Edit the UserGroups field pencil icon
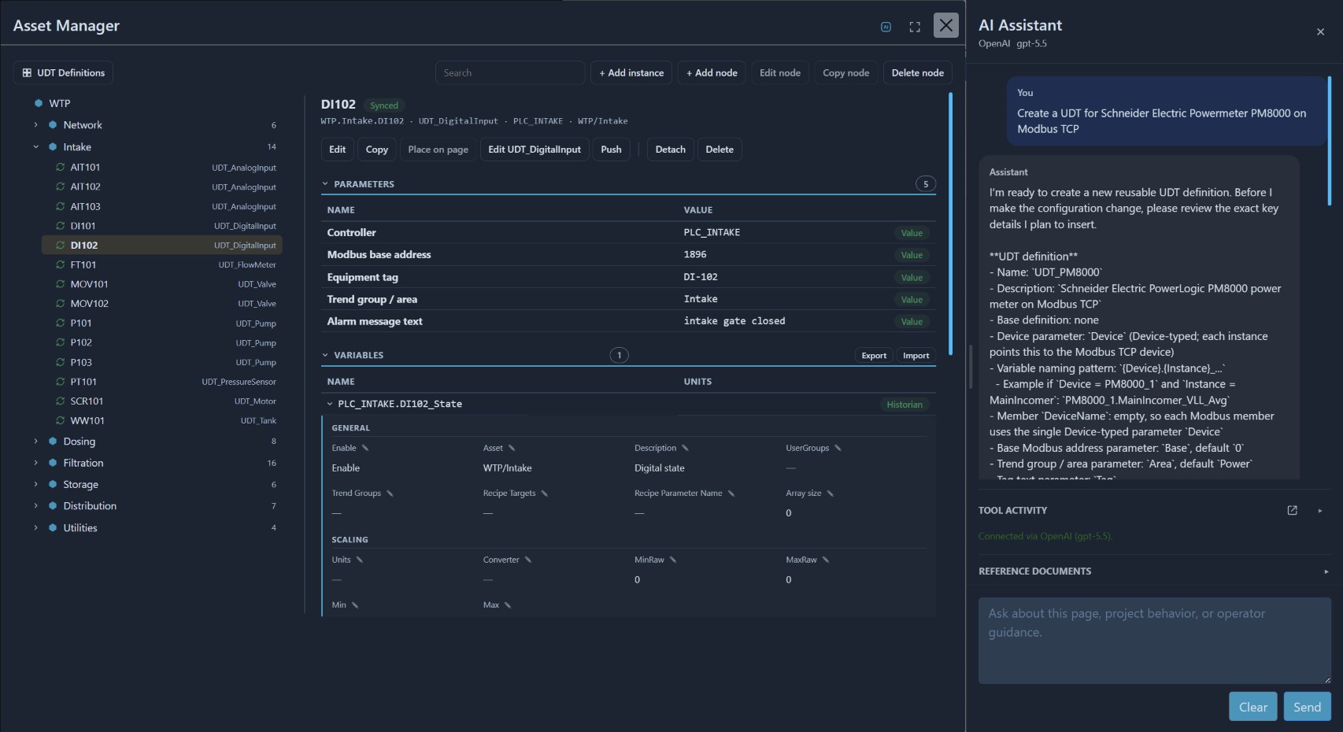Viewport: 1343px width, 732px height. [838, 448]
